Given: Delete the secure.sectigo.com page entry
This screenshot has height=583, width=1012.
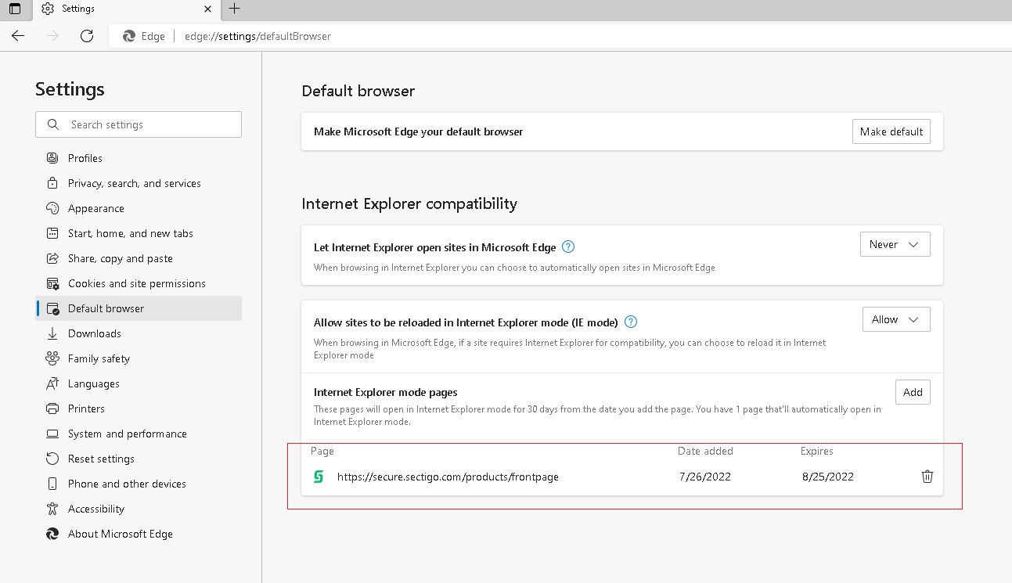Looking at the screenshot, I should coord(927,477).
